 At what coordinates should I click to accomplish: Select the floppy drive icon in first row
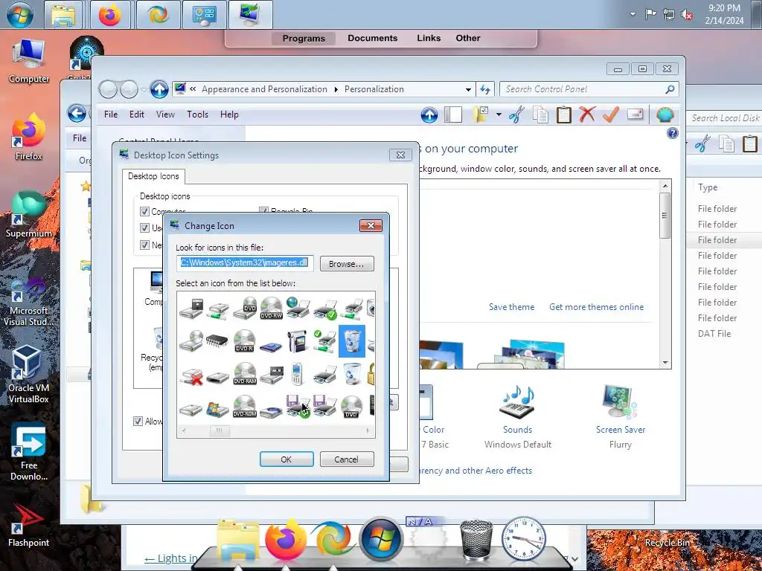pos(191,309)
